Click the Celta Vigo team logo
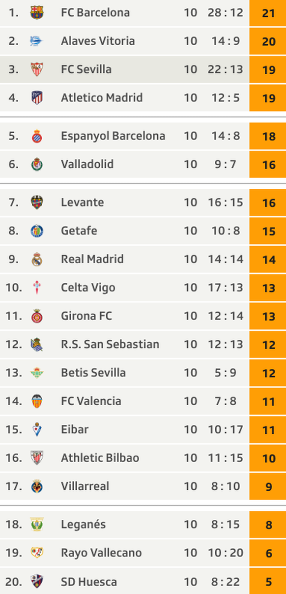The image size is (286, 594). [x=37, y=288]
